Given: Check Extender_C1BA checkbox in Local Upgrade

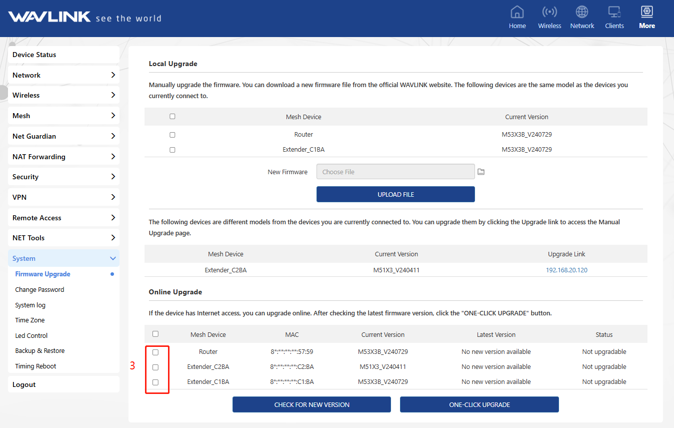Looking at the screenshot, I should [172, 150].
